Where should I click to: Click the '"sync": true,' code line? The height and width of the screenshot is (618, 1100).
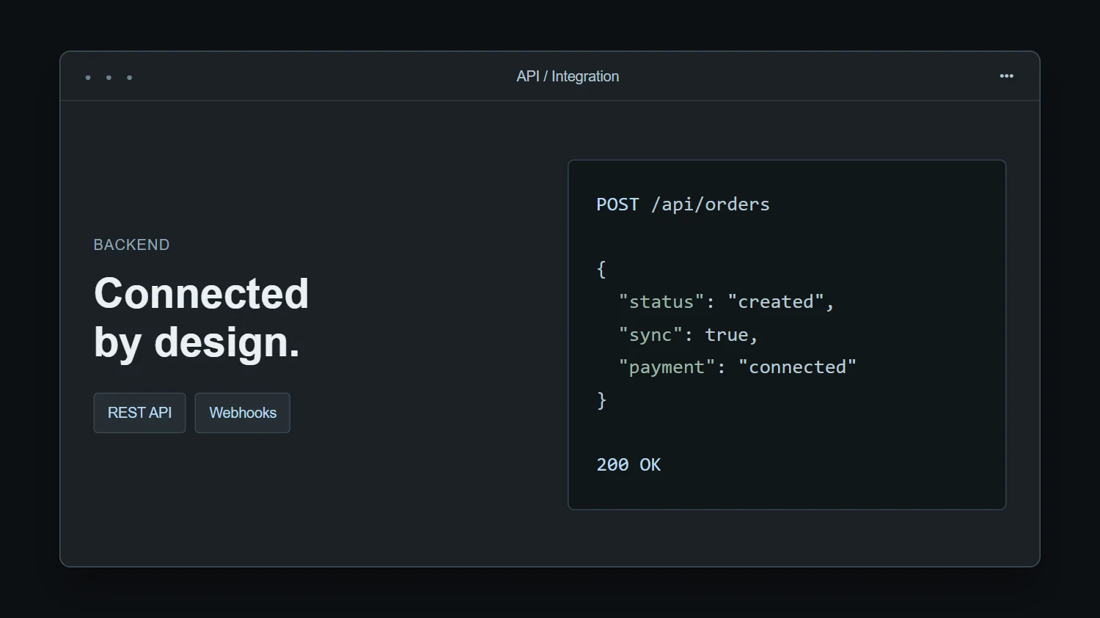coord(688,335)
